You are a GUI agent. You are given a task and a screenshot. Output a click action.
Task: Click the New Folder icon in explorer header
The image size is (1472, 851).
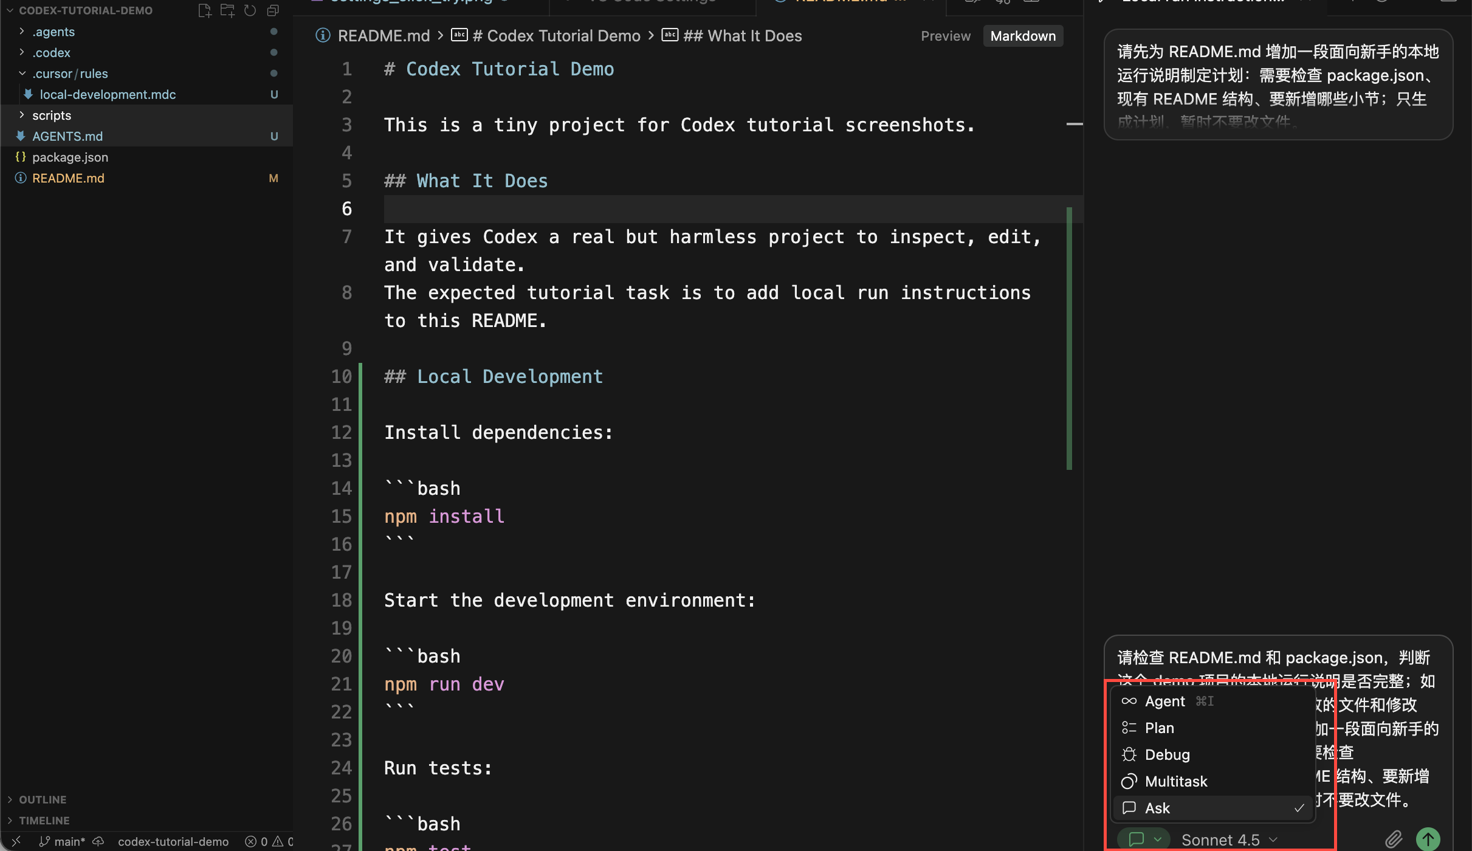click(x=227, y=10)
